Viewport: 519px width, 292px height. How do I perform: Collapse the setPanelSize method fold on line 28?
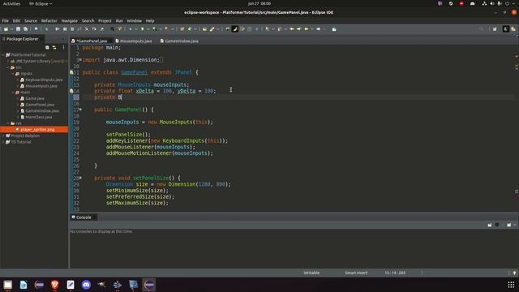[x=80, y=178]
